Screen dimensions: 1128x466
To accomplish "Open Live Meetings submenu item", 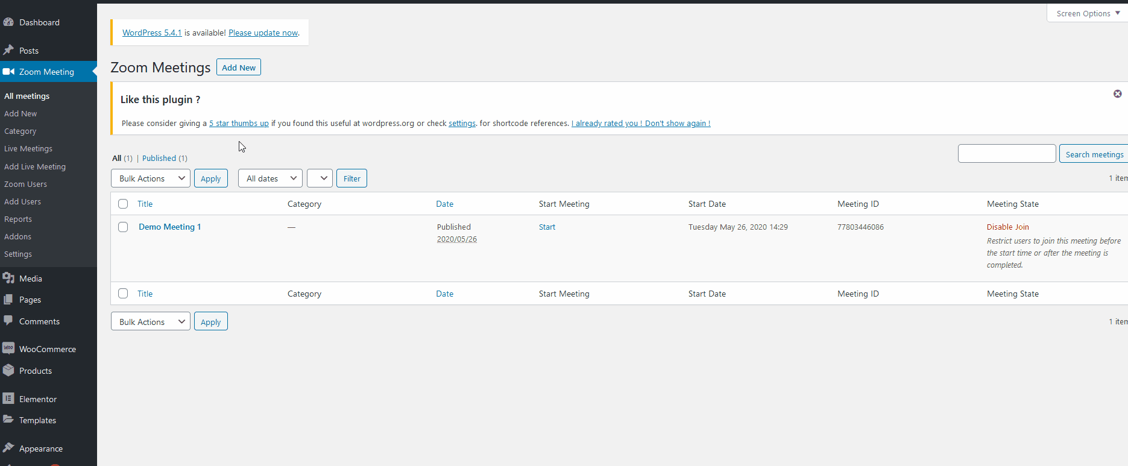I will (28, 148).
